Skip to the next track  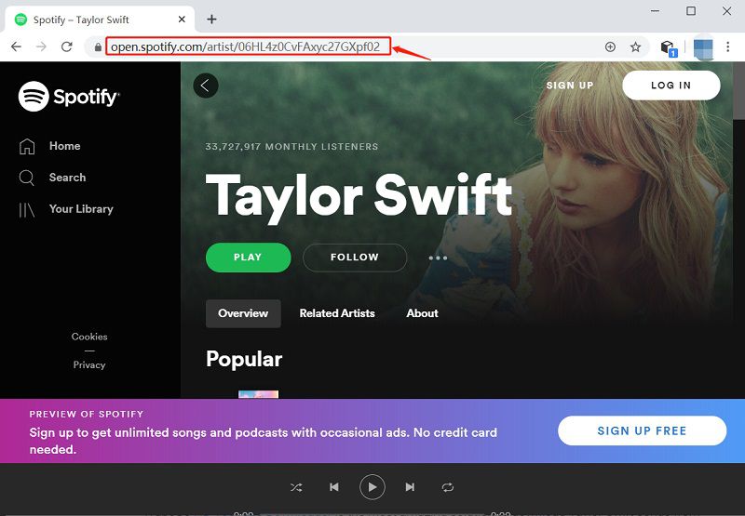coord(410,487)
